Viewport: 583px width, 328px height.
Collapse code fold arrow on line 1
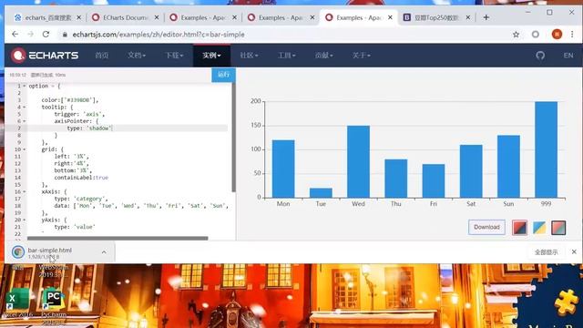[25, 86]
